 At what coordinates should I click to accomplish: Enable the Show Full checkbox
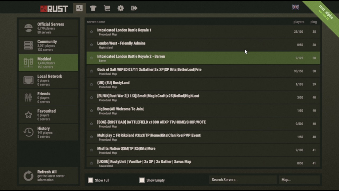91,180
